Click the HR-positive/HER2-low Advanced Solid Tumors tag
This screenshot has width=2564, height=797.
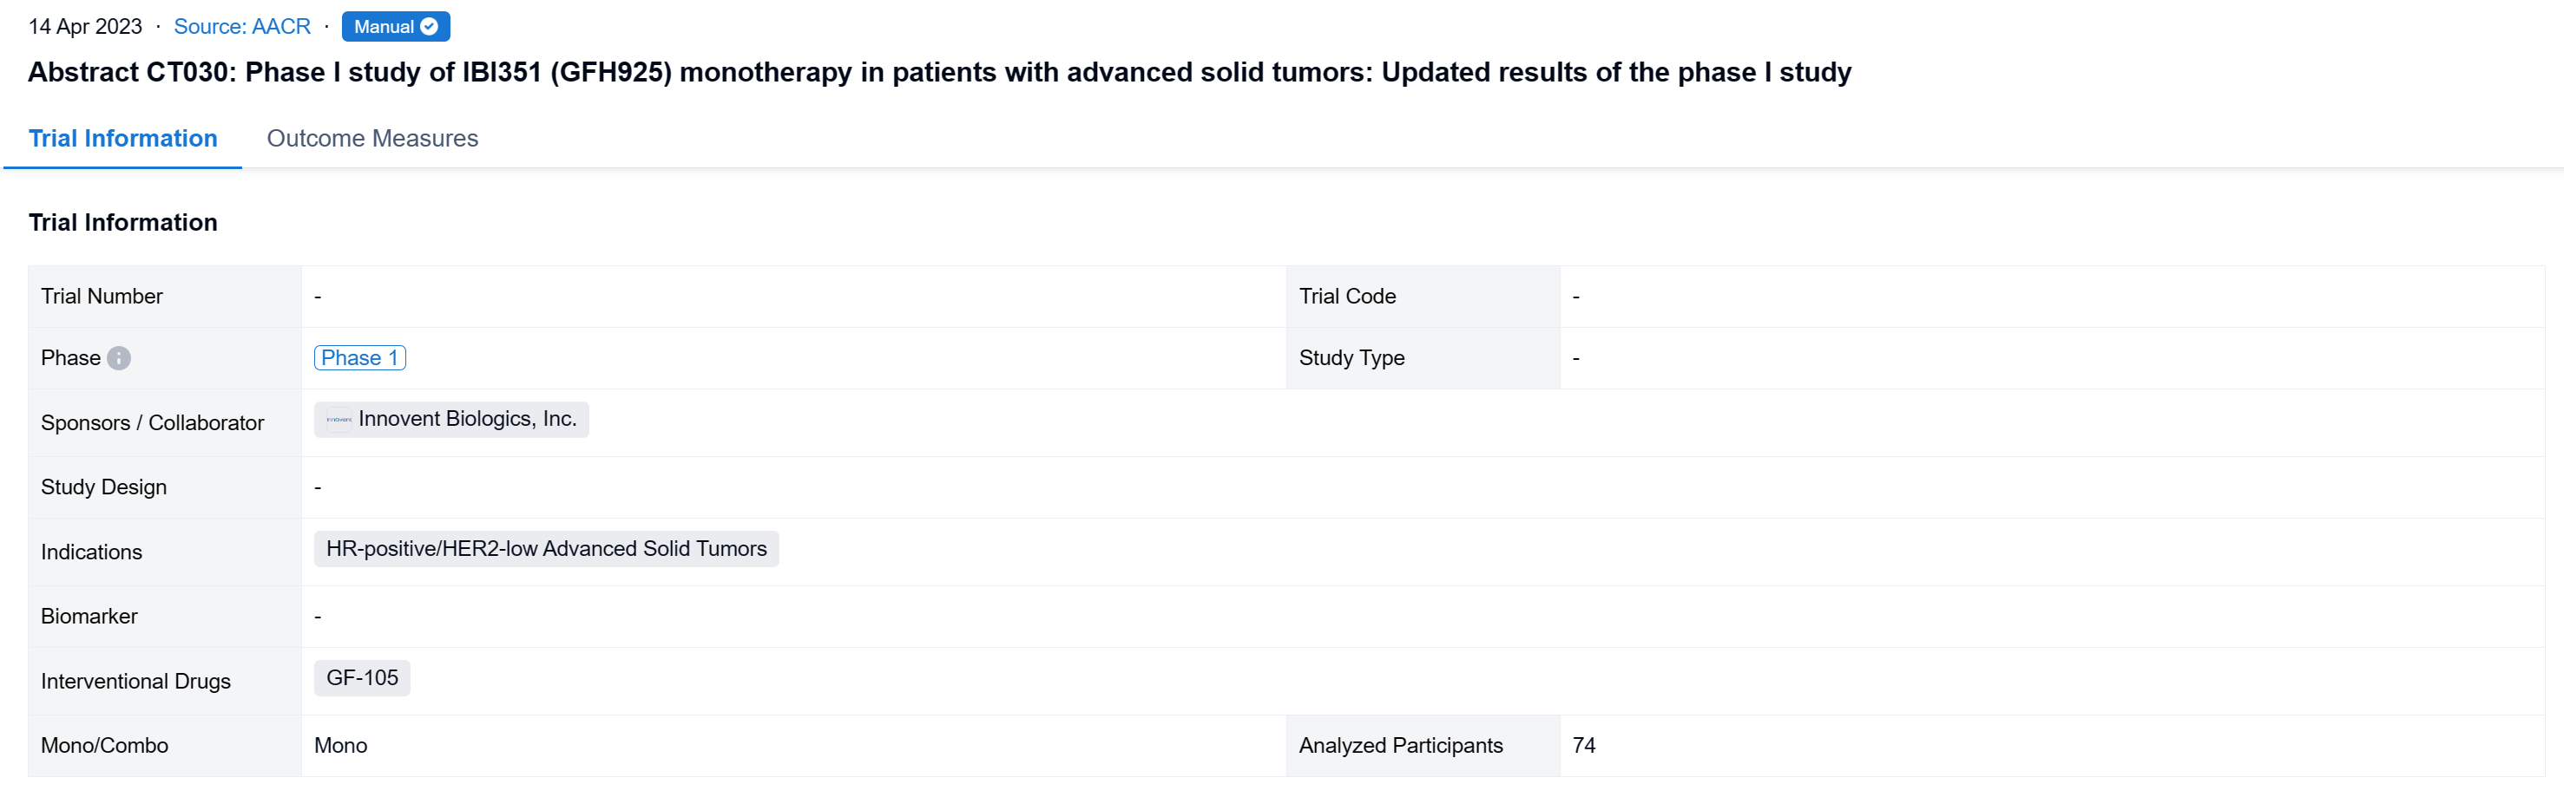tap(545, 549)
